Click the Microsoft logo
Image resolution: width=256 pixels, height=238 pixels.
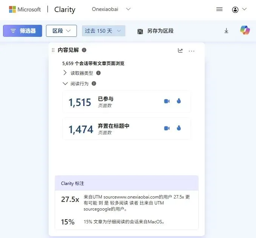click(x=25, y=9)
